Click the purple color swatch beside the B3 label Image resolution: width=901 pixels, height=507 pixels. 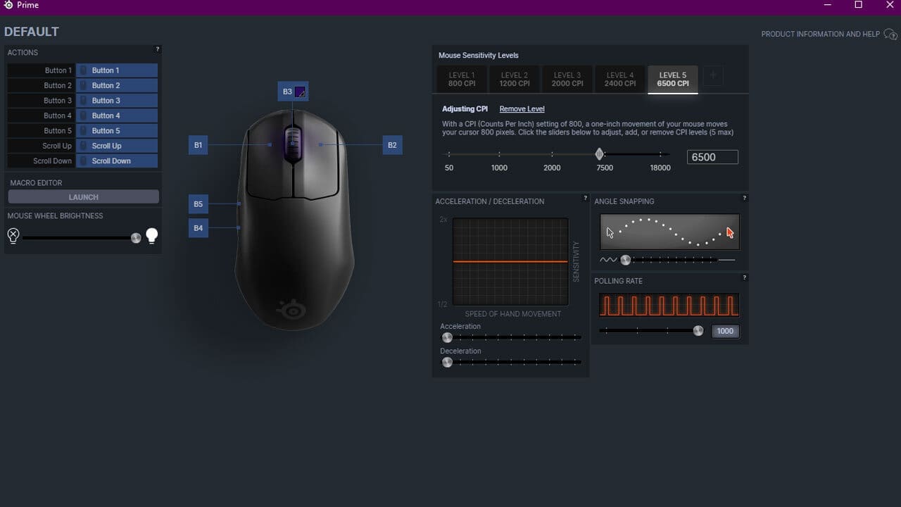[x=300, y=91]
